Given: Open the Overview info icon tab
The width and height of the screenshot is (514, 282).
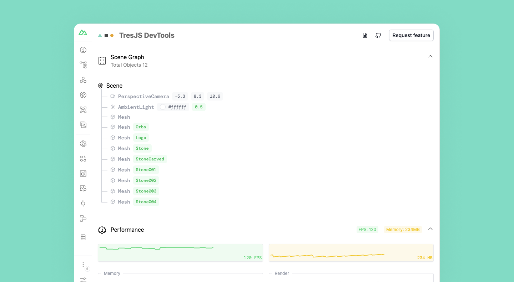Looking at the screenshot, I should 83,50.
